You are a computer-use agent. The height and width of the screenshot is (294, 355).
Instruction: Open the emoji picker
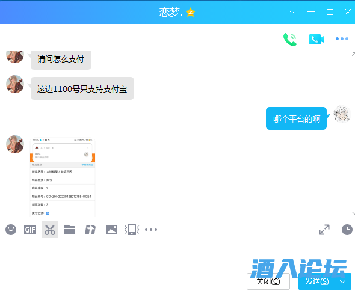click(x=11, y=230)
